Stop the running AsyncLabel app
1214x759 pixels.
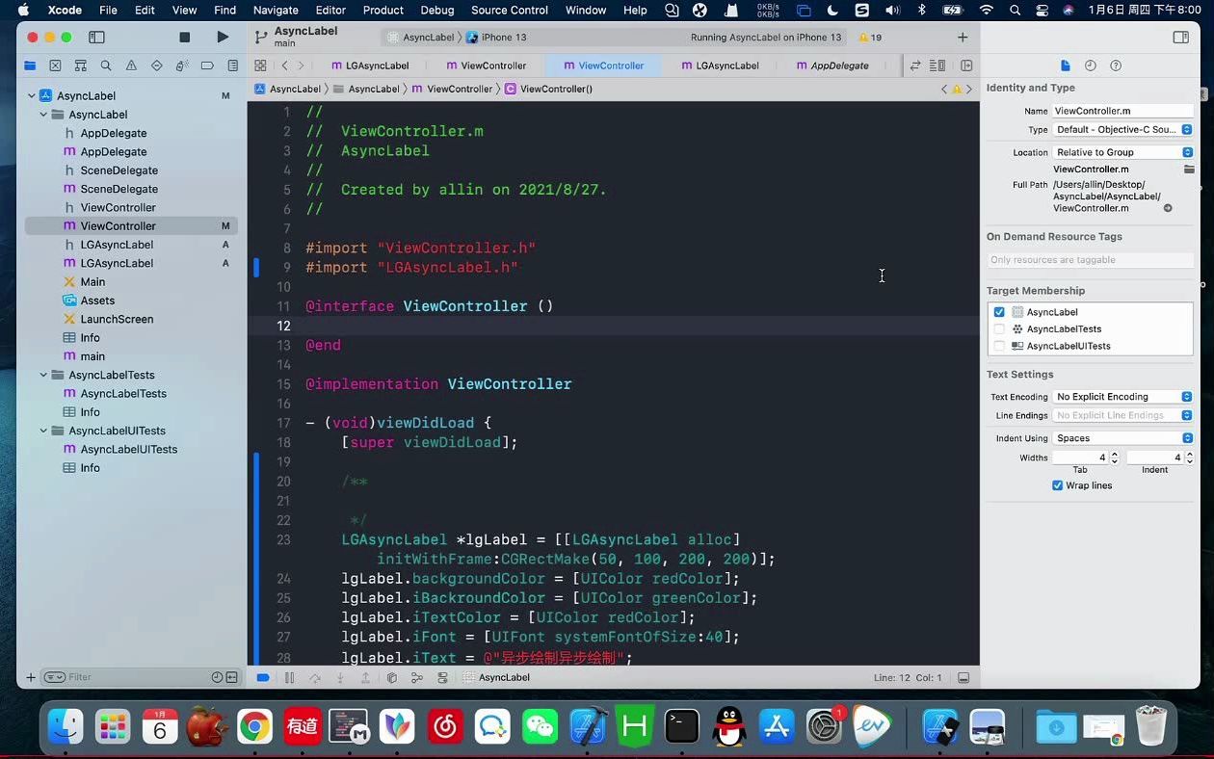(184, 37)
